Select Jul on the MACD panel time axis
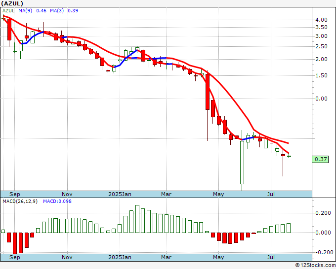 (271, 257)
